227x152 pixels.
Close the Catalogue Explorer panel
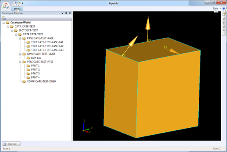[x=70, y=13]
